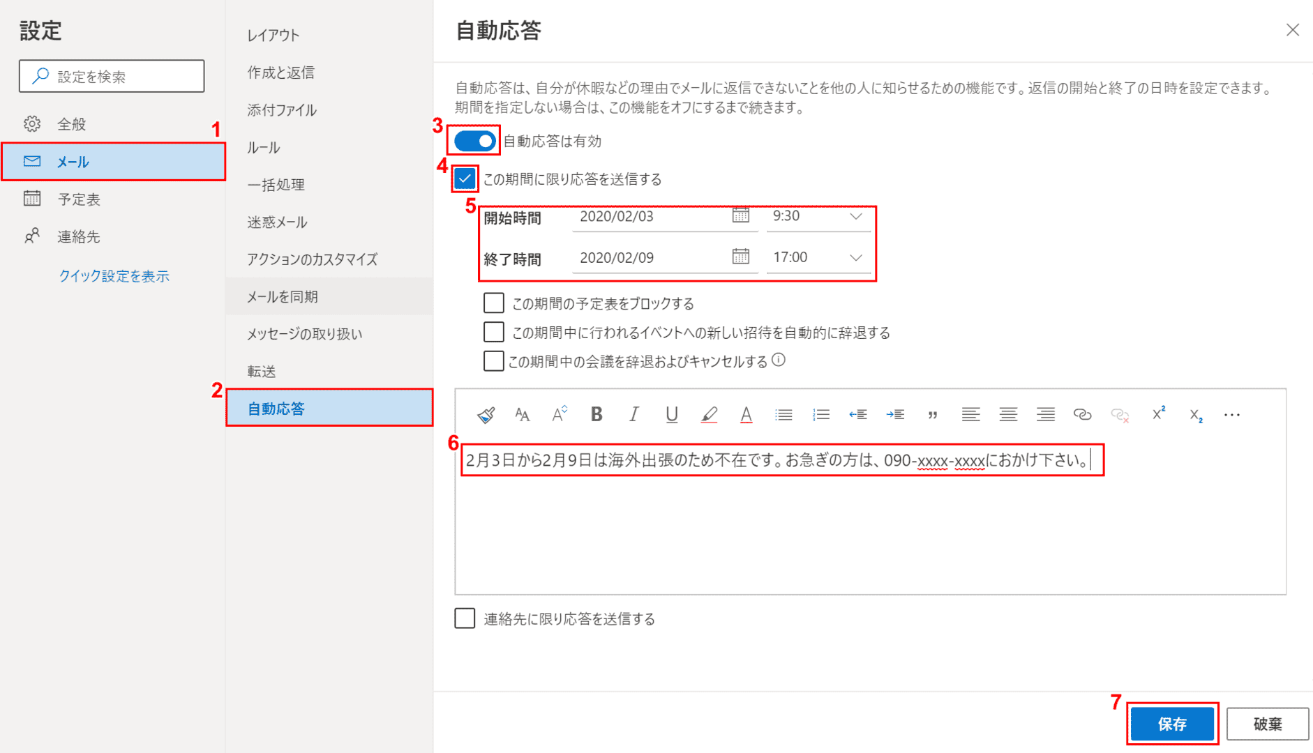
Task: Align text right
Action: pyautogui.click(x=1045, y=415)
